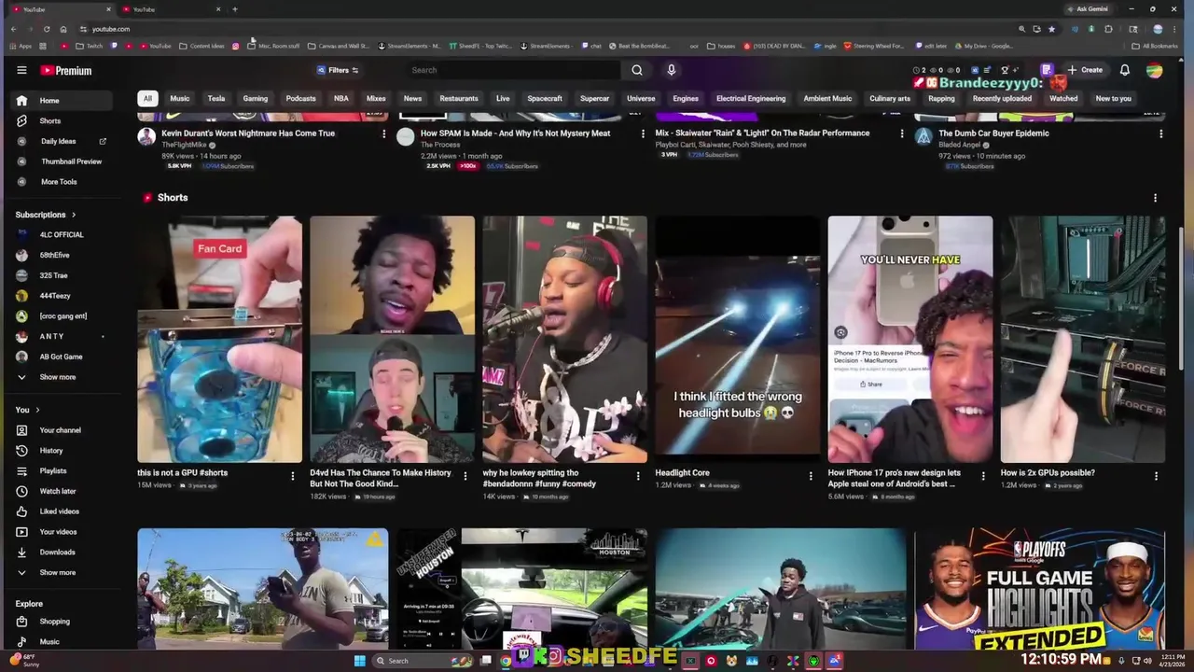
Task: Open the 'AB Got Game' subscription
Action: point(61,357)
